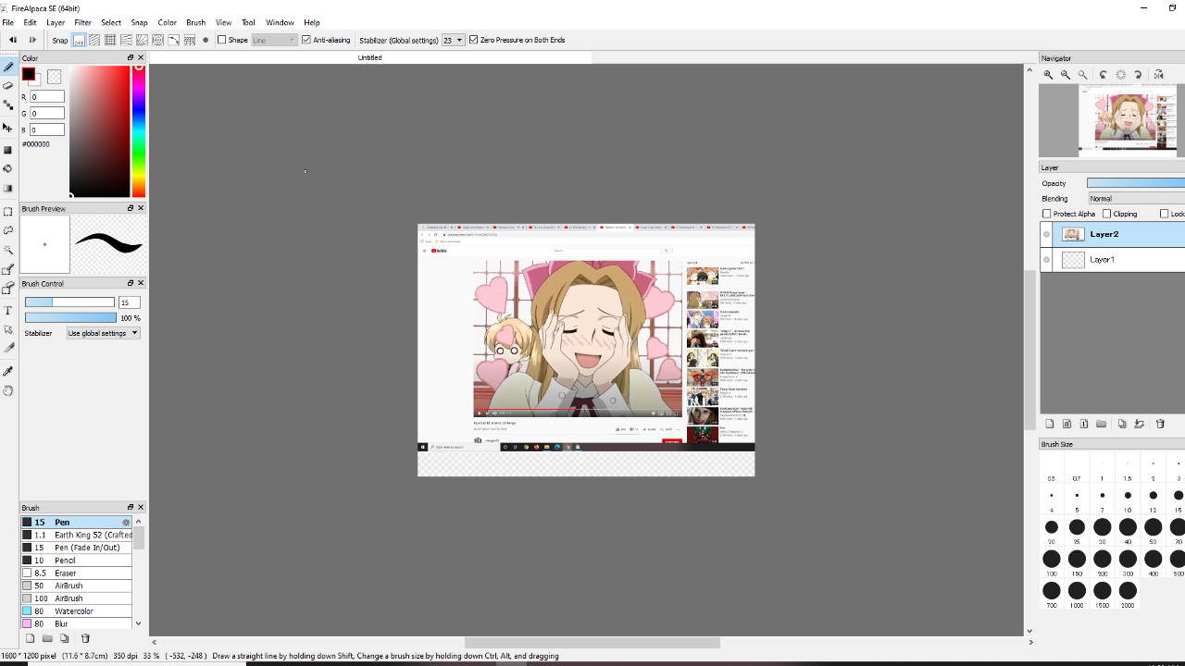Open the File menu
1185x666 pixels.
(x=7, y=22)
